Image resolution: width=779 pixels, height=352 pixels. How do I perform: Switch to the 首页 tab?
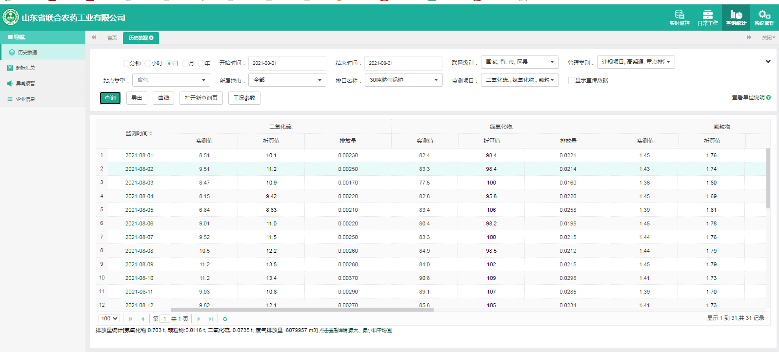tap(112, 38)
